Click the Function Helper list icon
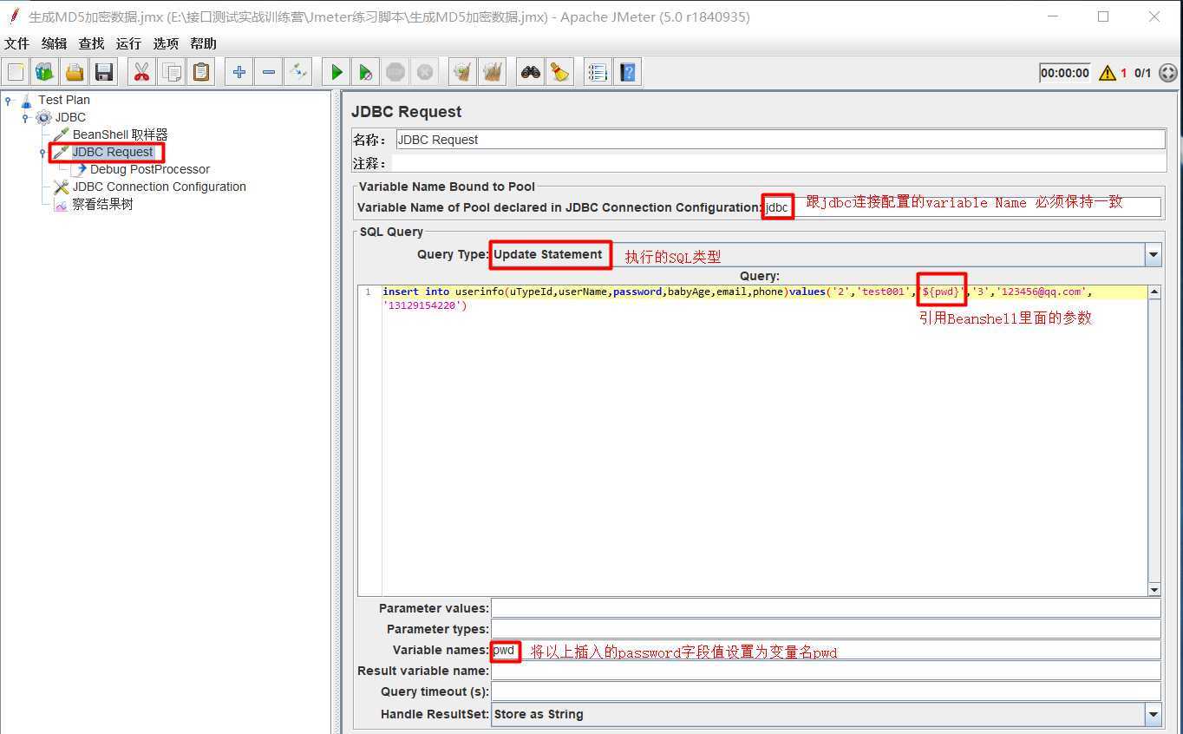Viewport: 1183px width, 734px height. (598, 73)
